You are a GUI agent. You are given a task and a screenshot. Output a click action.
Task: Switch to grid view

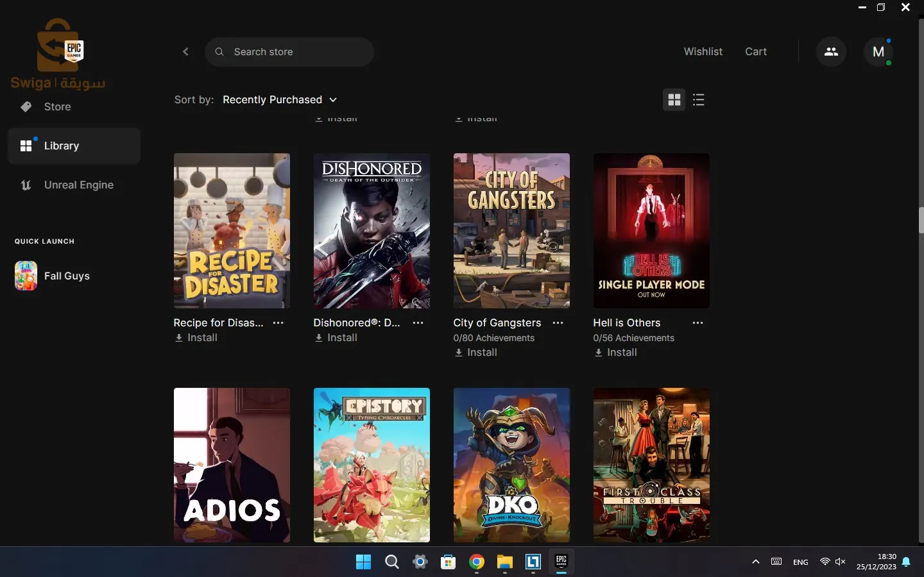(674, 100)
